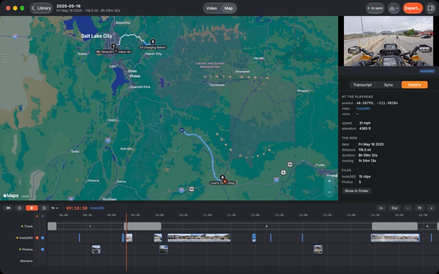Click the position coordinates value
Viewport: 439px width, 274px height.
pos(377,103)
